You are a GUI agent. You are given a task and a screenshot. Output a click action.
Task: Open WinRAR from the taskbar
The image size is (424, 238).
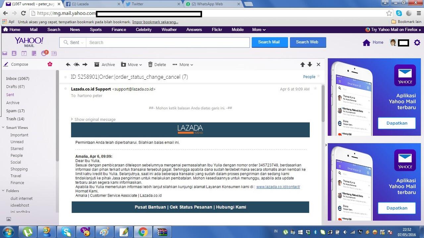click(x=162, y=232)
